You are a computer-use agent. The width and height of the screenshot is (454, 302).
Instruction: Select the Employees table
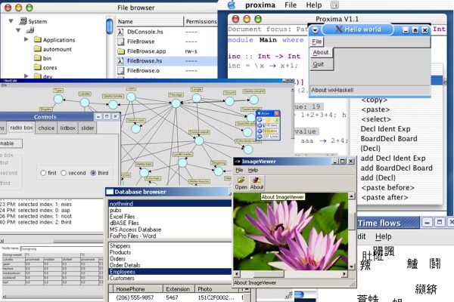(170, 272)
